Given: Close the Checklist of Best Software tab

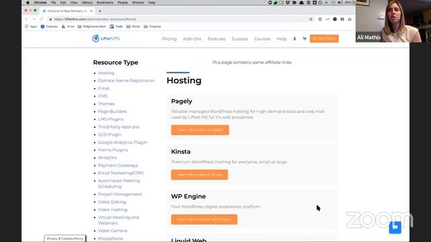Looking at the screenshot, I should pyautogui.click(x=92, y=11).
